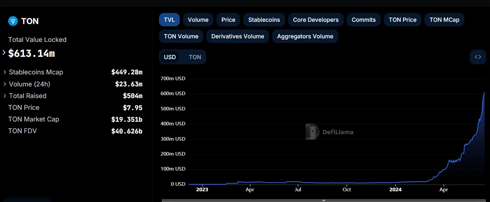Click the TON logo icon
The width and height of the screenshot is (490, 202).
[x=13, y=21]
